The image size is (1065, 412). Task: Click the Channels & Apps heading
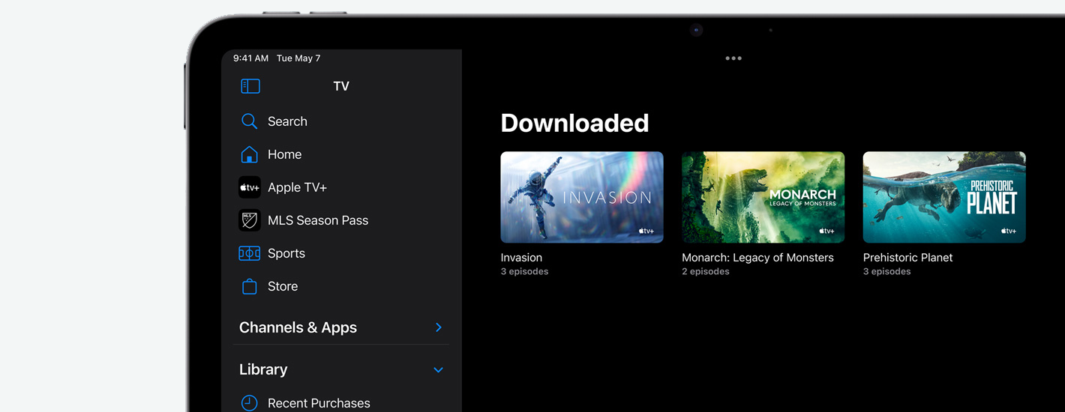298,327
